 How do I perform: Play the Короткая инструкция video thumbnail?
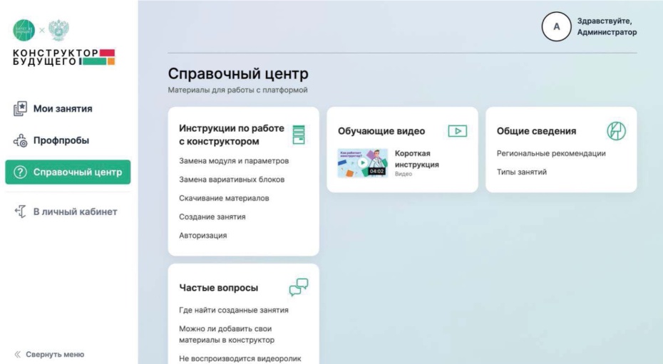point(362,162)
